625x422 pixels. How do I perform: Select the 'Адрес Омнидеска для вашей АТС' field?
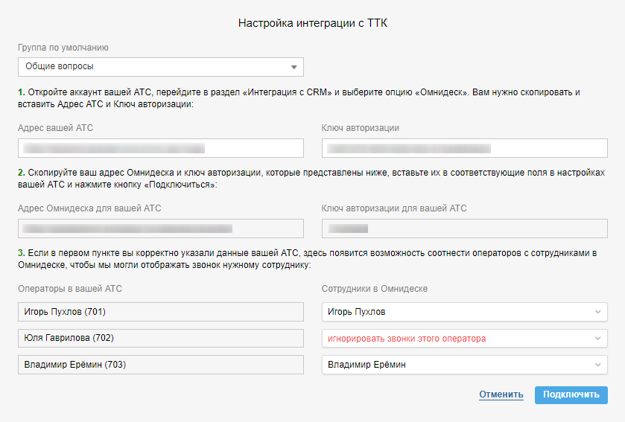point(161,228)
